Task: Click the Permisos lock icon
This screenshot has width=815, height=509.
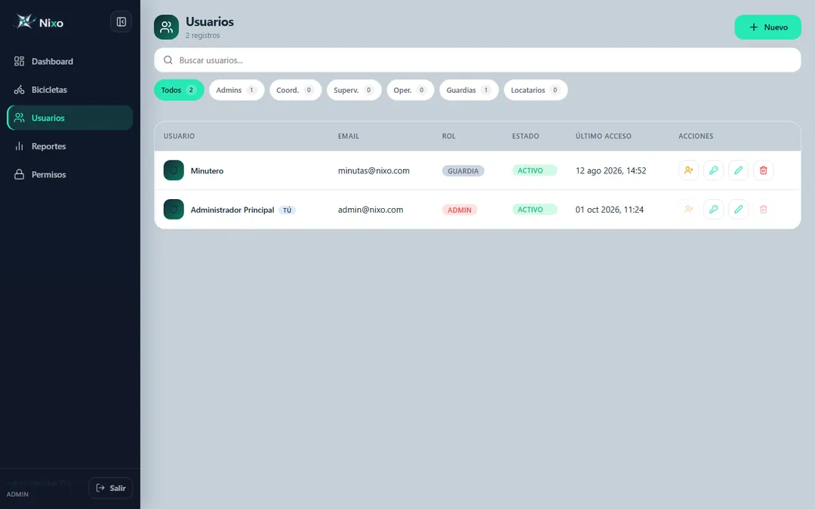Action: coord(19,174)
